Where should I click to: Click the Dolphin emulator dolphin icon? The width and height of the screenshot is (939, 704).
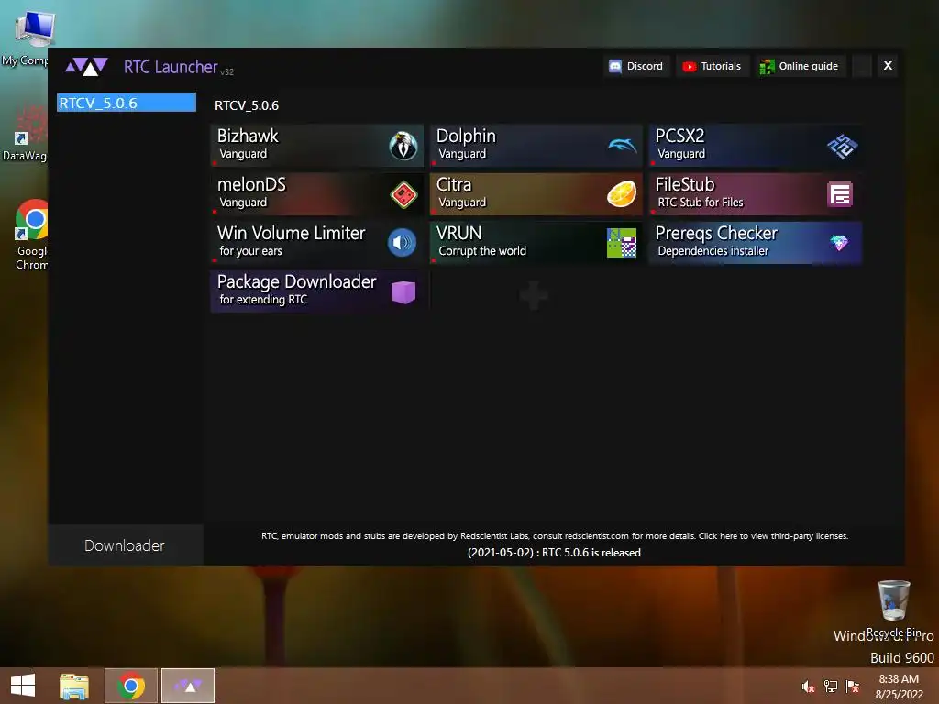(623, 146)
